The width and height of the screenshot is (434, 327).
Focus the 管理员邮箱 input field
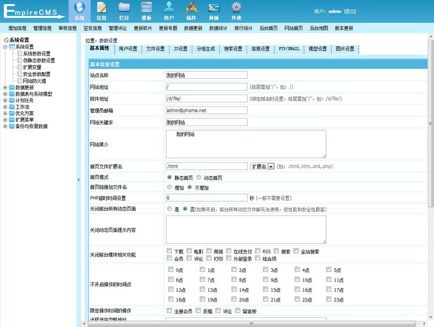tap(206, 111)
